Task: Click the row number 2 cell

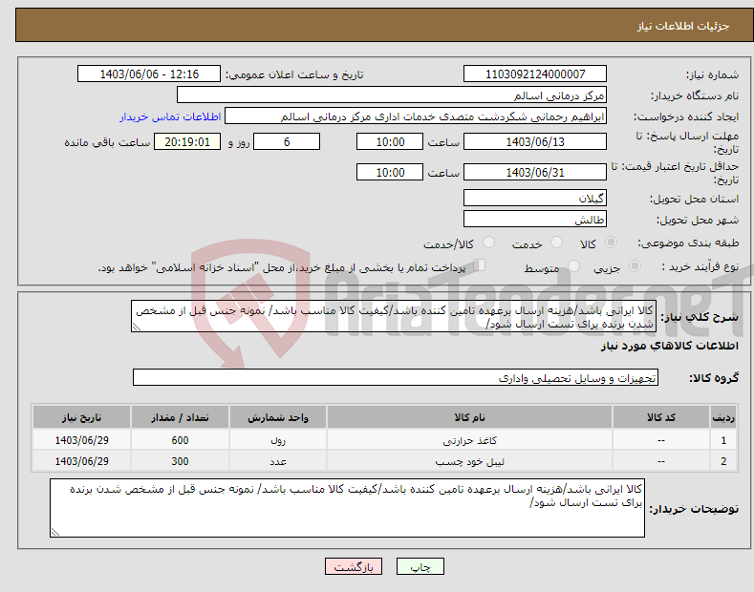Action: [x=723, y=461]
